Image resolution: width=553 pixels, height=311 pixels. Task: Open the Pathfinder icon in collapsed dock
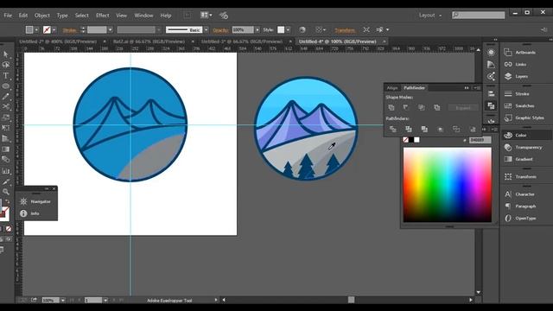tap(491, 105)
